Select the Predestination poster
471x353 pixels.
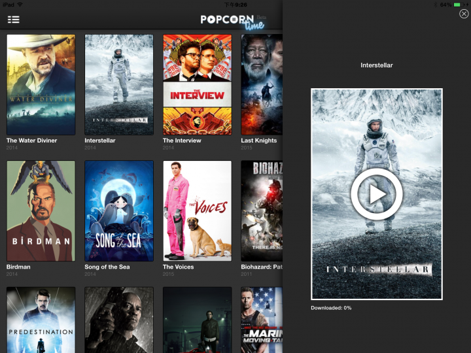(x=41, y=320)
